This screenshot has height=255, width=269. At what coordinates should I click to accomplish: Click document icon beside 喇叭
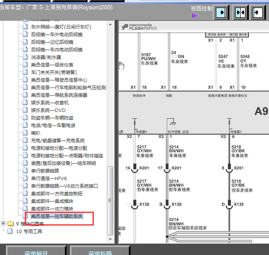[x=25, y=133]
